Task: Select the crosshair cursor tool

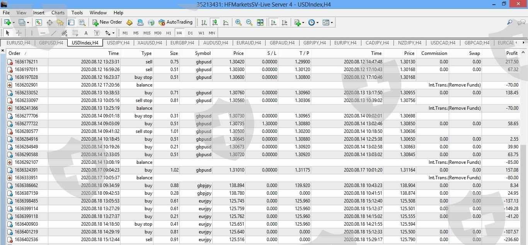Action: [19, 33]
